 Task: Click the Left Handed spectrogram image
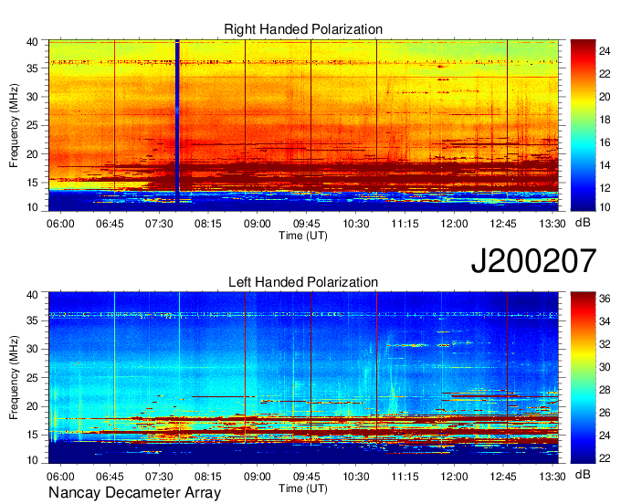[x=303, y=377]
